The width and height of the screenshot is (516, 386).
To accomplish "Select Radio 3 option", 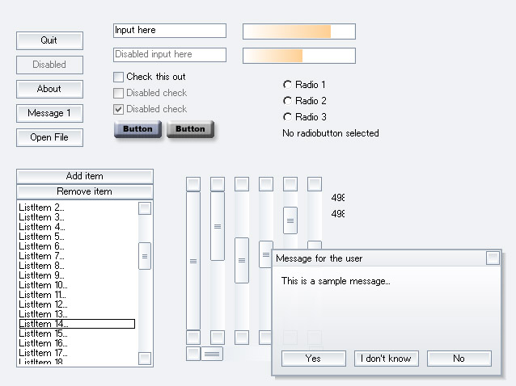I will (287, 116).
